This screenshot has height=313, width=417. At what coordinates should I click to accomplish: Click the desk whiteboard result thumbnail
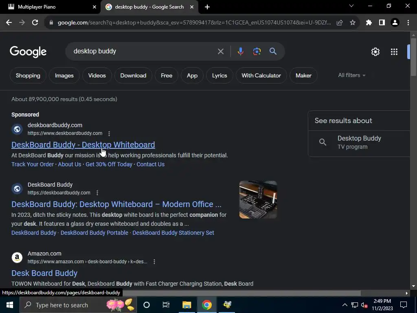[258, 200]
